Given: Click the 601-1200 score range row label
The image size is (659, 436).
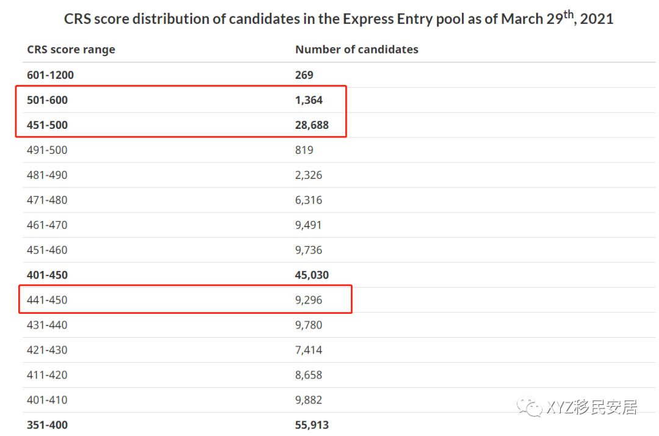Looking at the screenshot, I should [50, 75].
